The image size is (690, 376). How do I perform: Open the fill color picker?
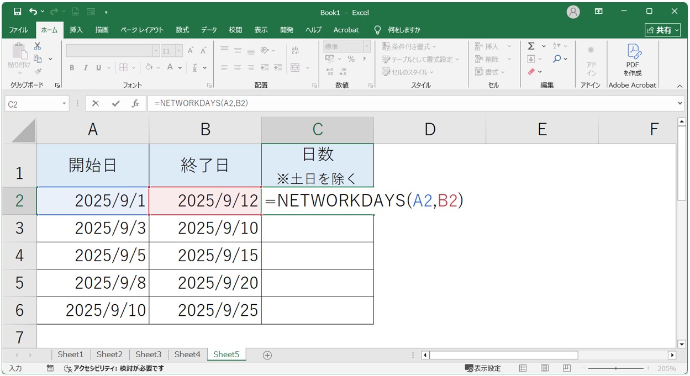(x=149, y=67)
